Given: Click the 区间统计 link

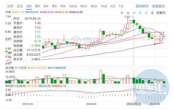Looking at the screenshot, I should click(x=142, y=6).
